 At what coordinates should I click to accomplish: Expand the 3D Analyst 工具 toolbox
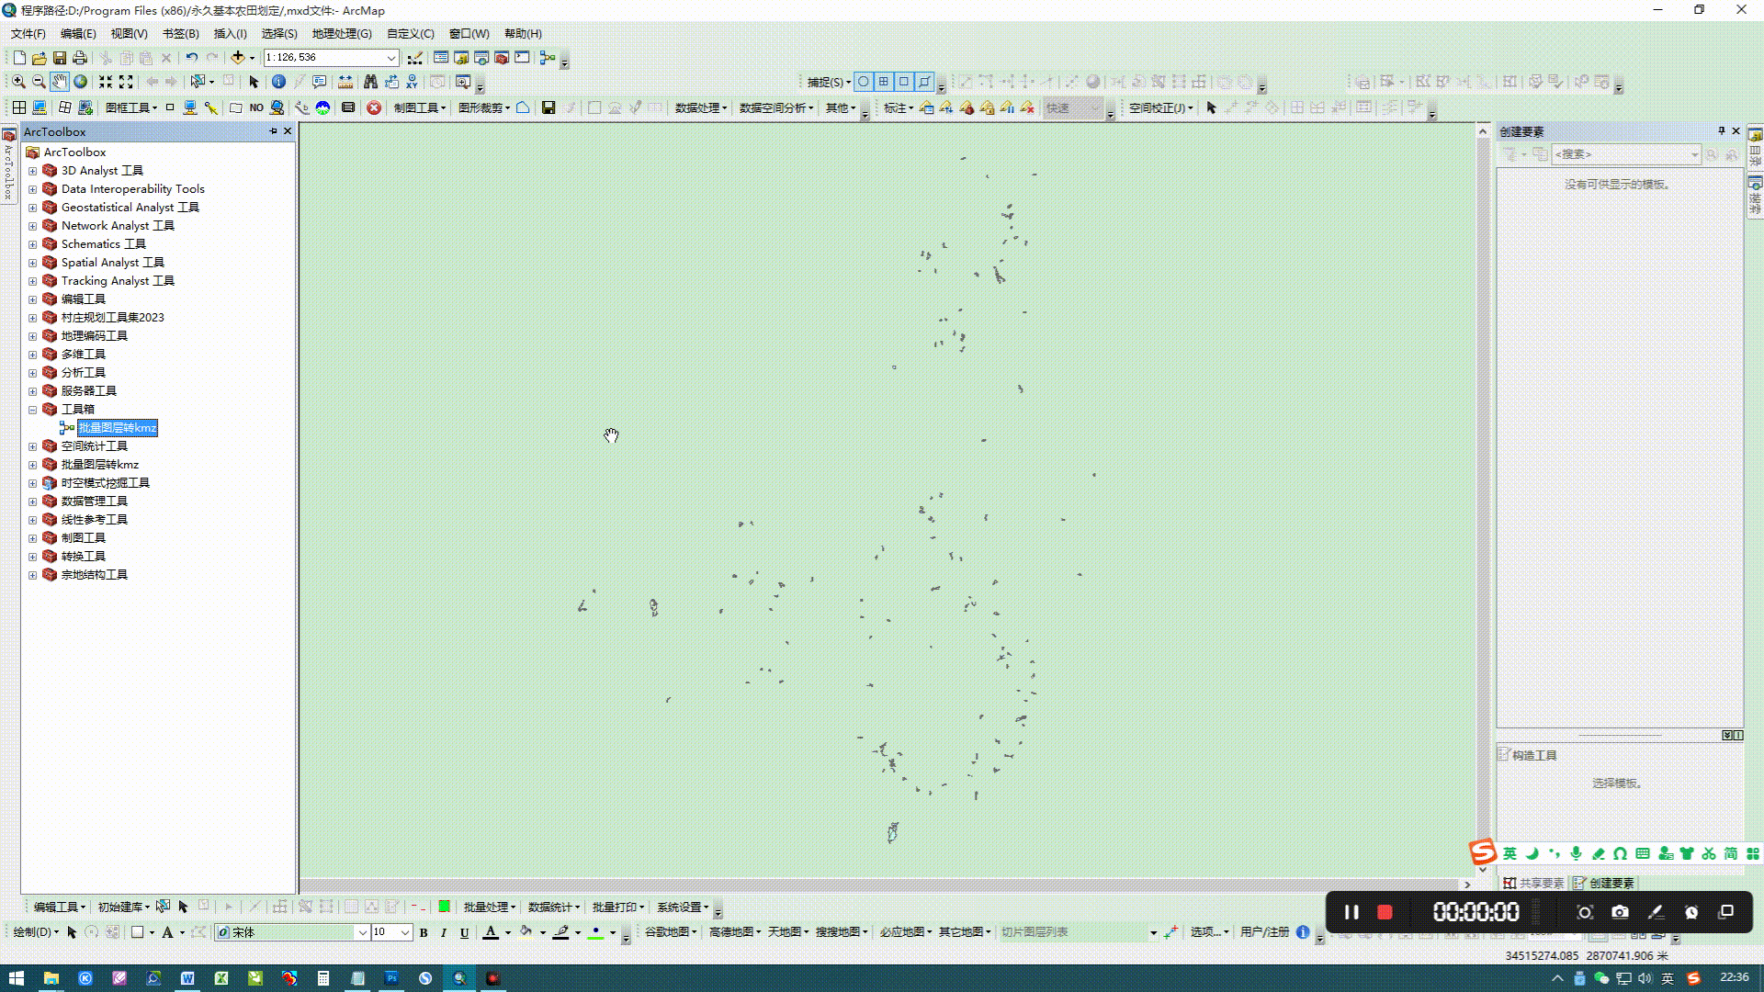(33, 170)
